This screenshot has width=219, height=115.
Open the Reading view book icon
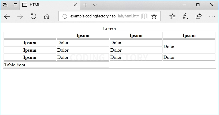coord(144,16)
